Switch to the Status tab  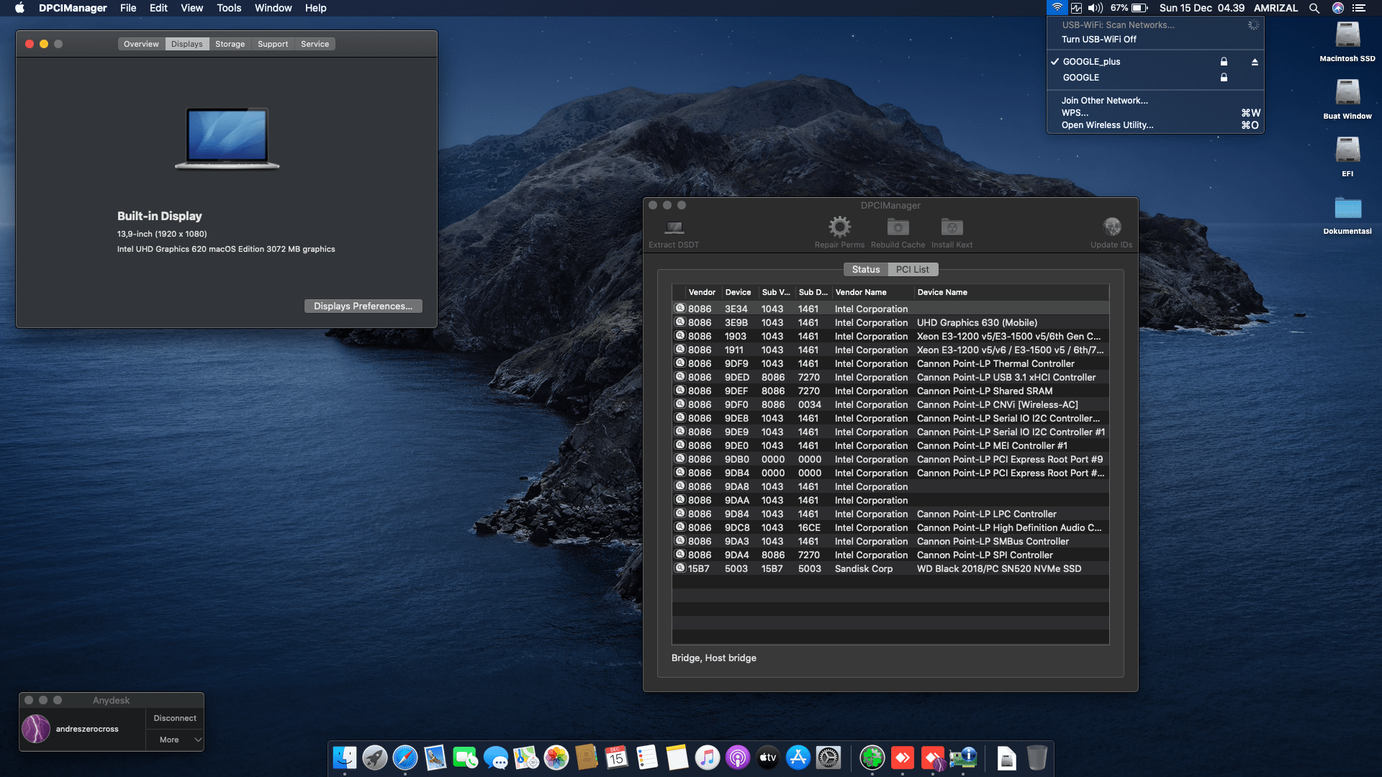(866, 269)
